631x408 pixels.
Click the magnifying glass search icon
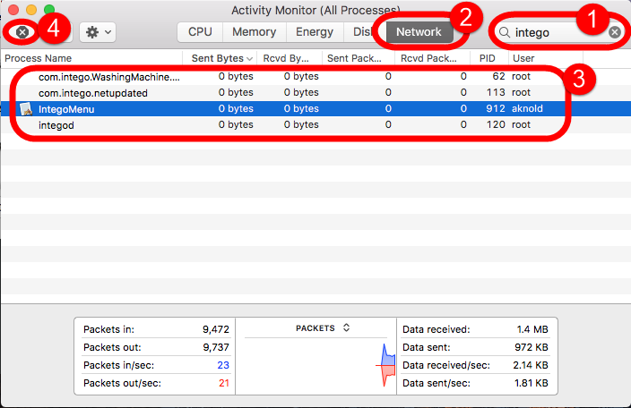coord(505,32)
